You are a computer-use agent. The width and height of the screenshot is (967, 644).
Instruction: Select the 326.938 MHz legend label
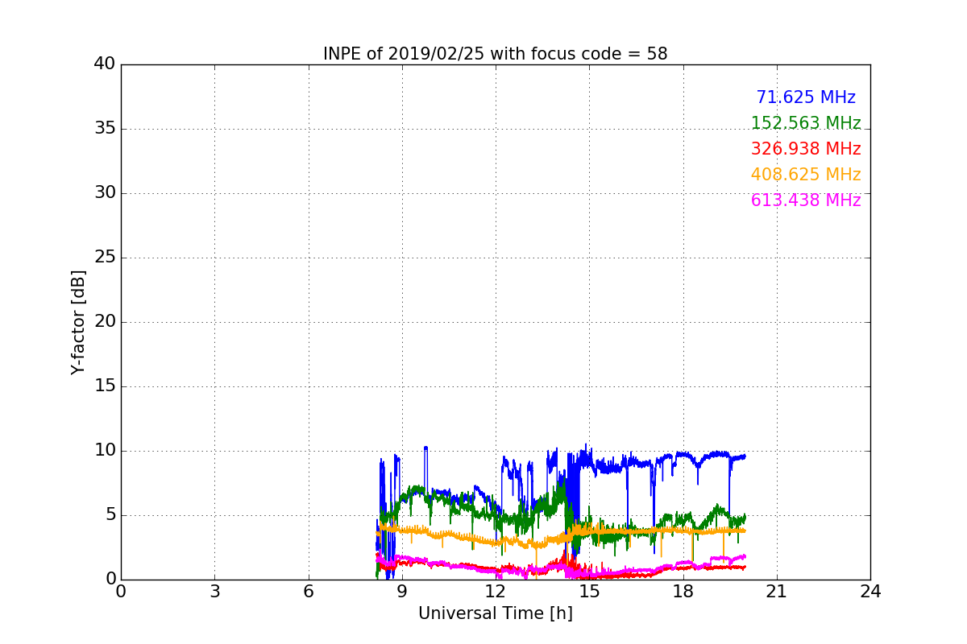pyautogui.click(x=806, y=149)
